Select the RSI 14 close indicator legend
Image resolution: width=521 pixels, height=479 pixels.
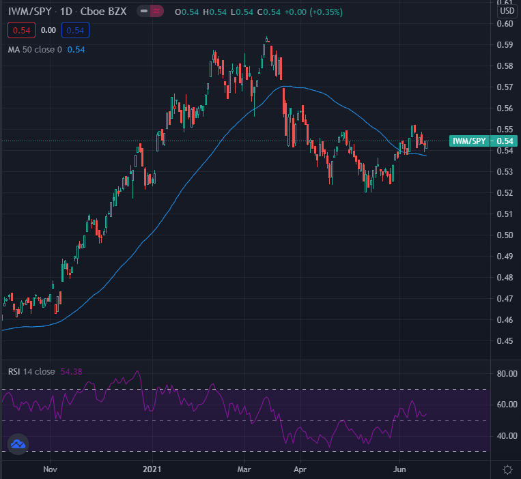tap(31, 372)
